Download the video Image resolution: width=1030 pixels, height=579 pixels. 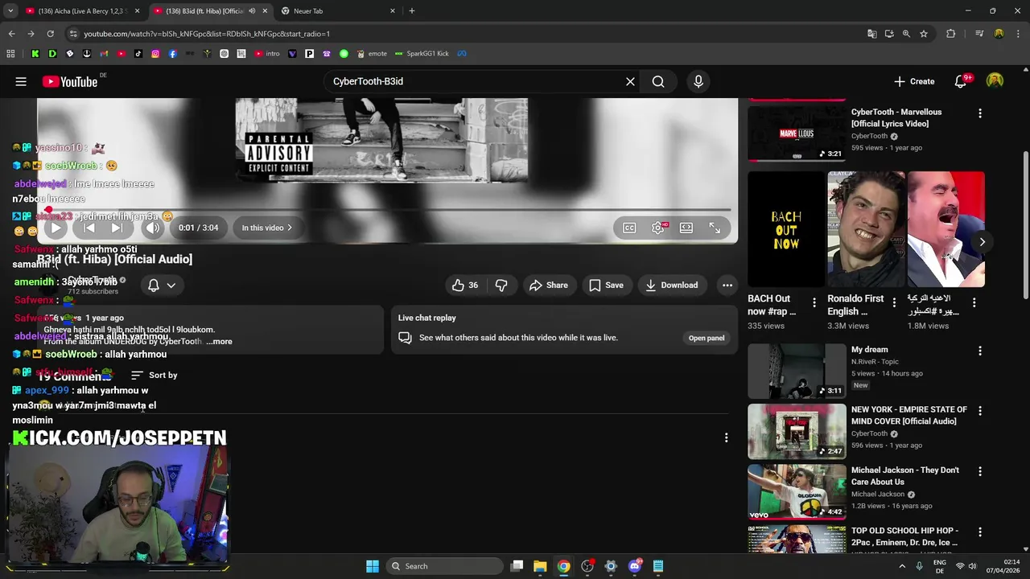671,285
